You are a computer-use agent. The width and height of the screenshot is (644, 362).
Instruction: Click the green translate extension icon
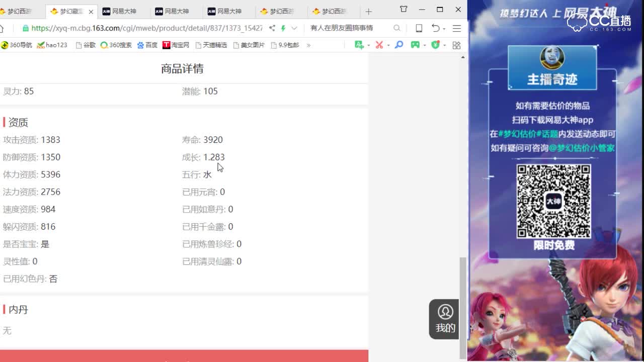pos(359,45)
